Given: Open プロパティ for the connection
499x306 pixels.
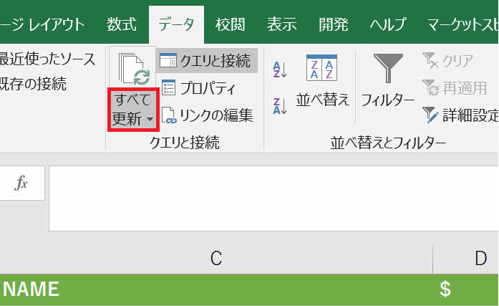Looking at the screenshot, I should point(199,88).
